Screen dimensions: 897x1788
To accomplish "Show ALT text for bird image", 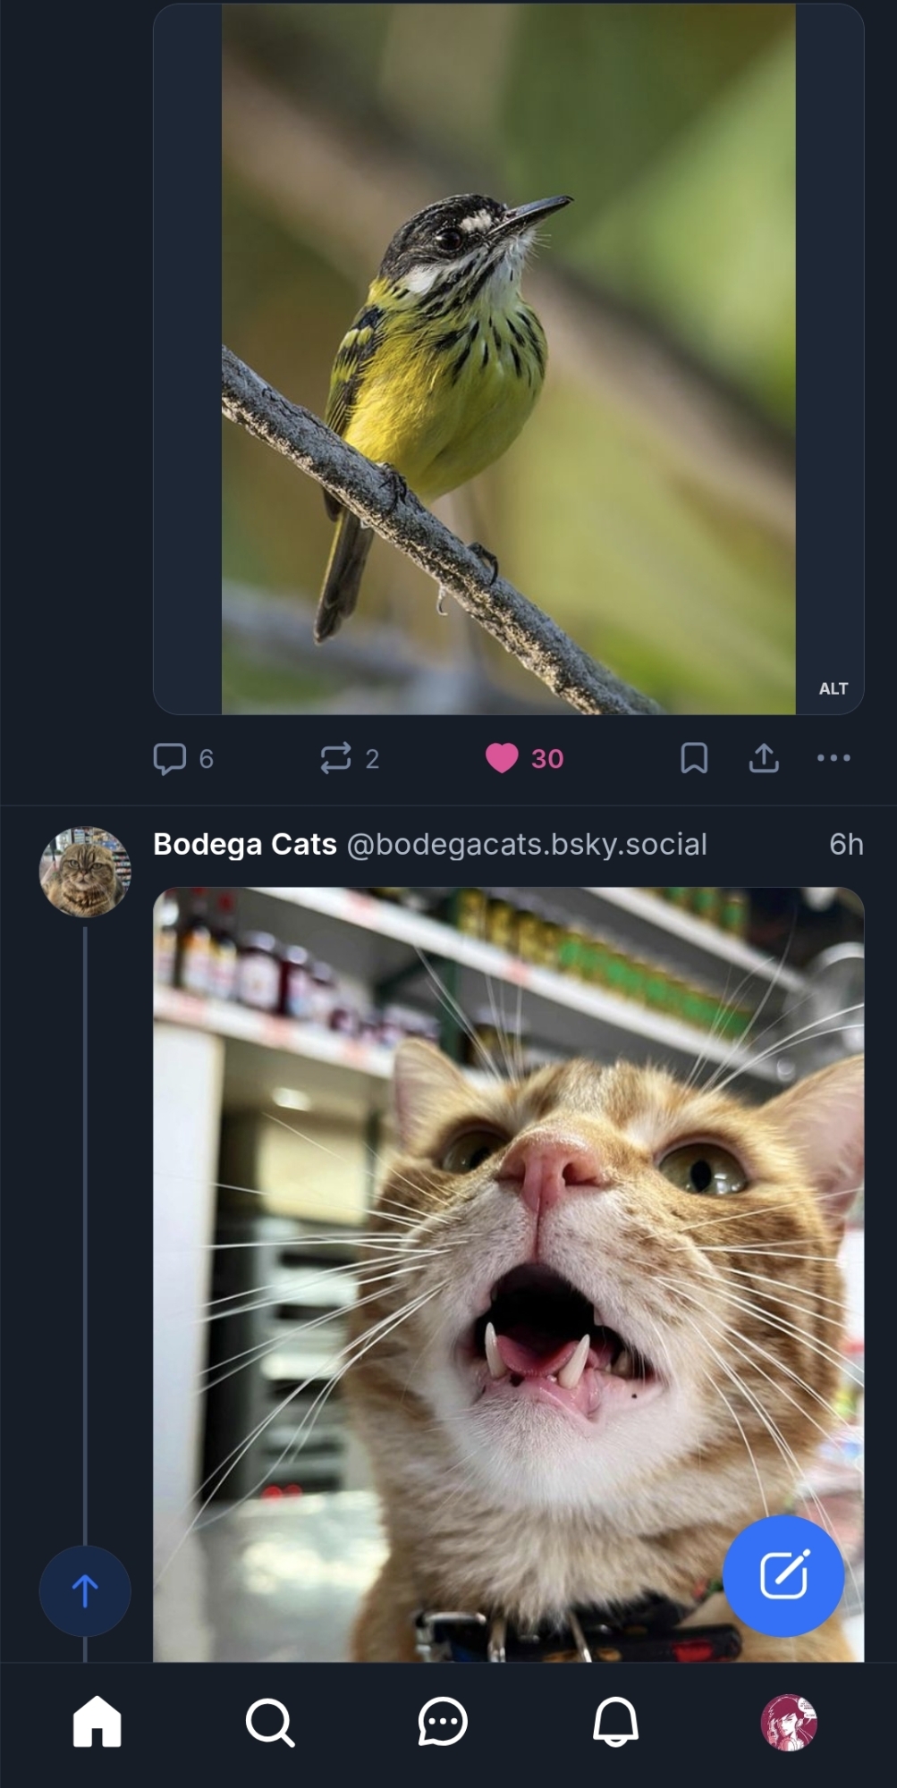I will pyautogui.click(x=833, y=688).
